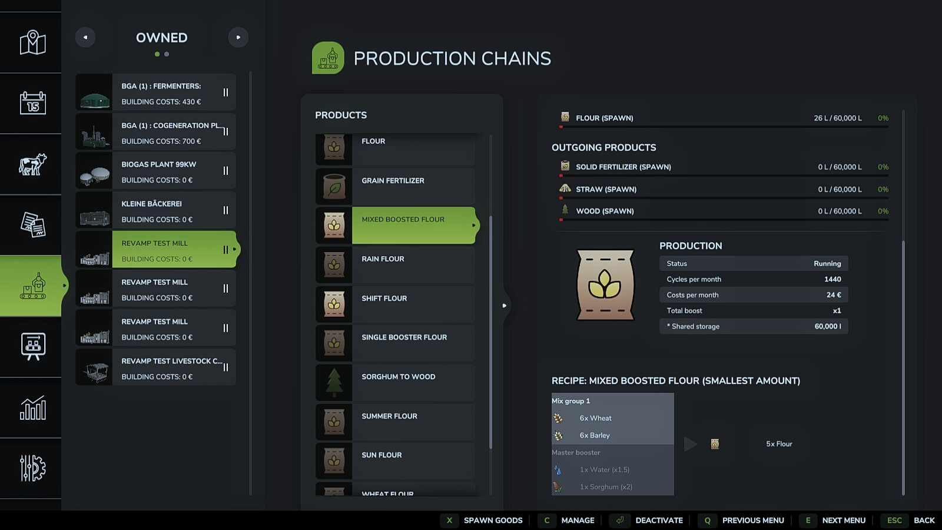942x530 pixels.
Task: Click the Wheat ingredient icon in recipe
Action: tap(558, 418)
